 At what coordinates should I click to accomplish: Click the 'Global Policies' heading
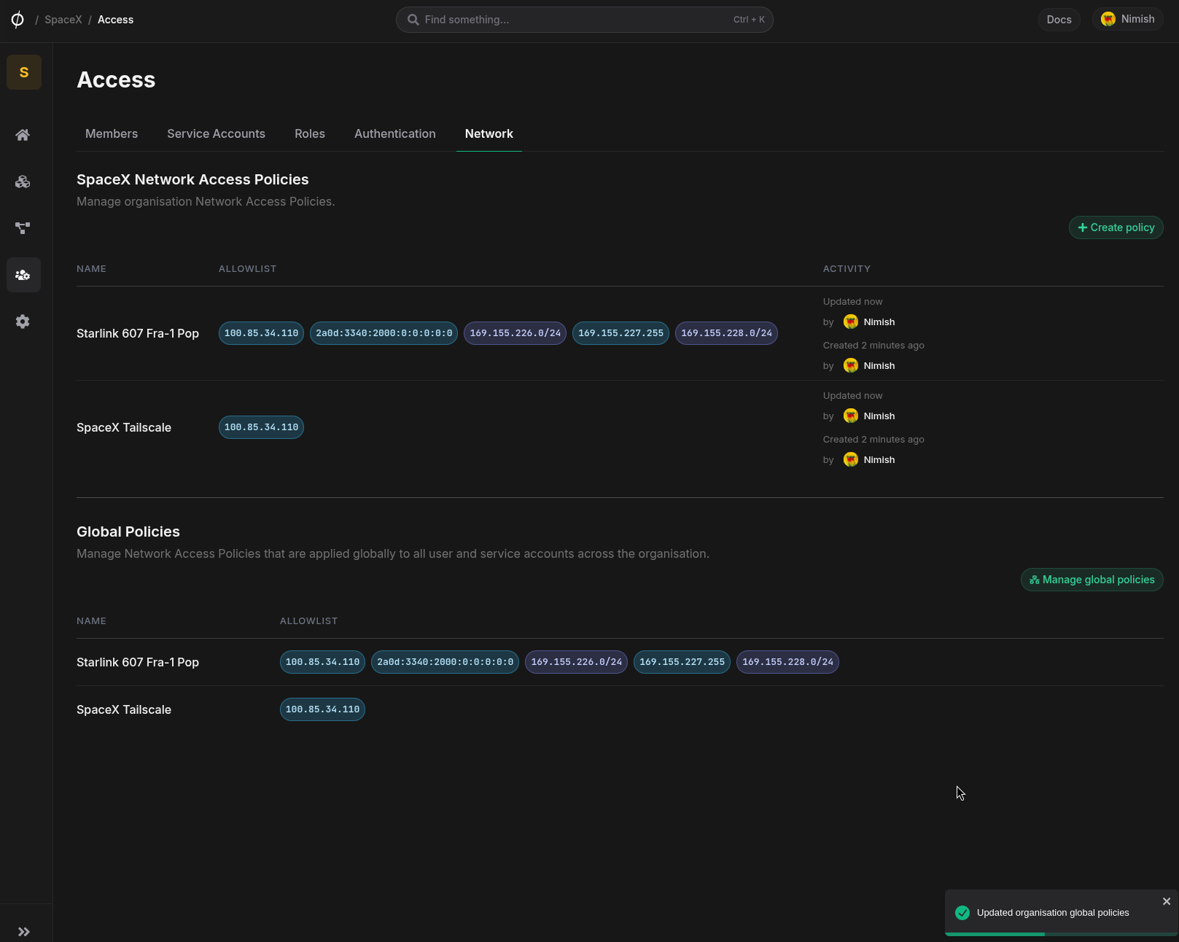(x=128, y=532)
